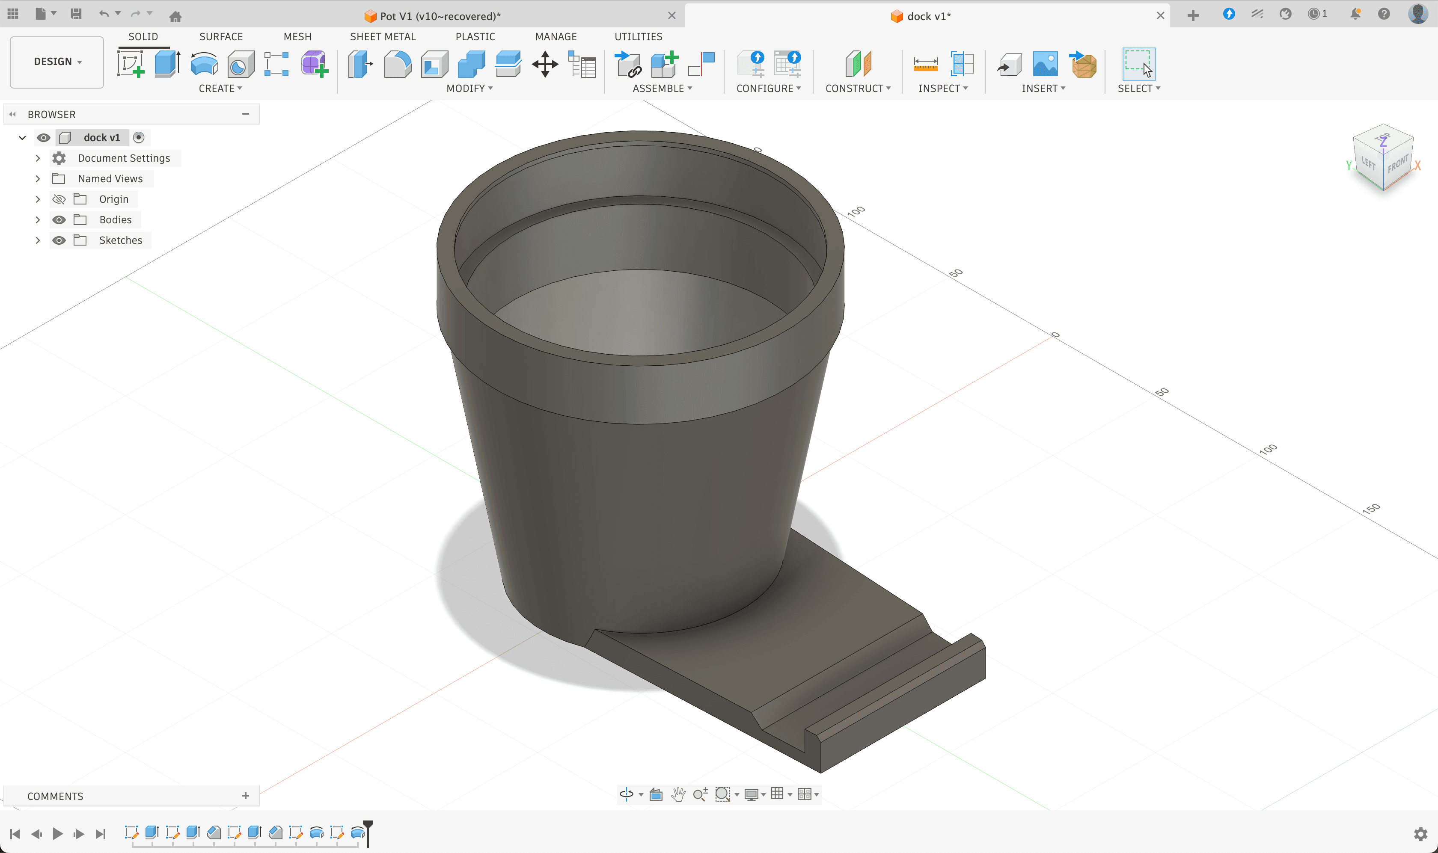Open the DESIGN workspace dropdown
The height and width of the screenshot is (853, 1438).
57,62
